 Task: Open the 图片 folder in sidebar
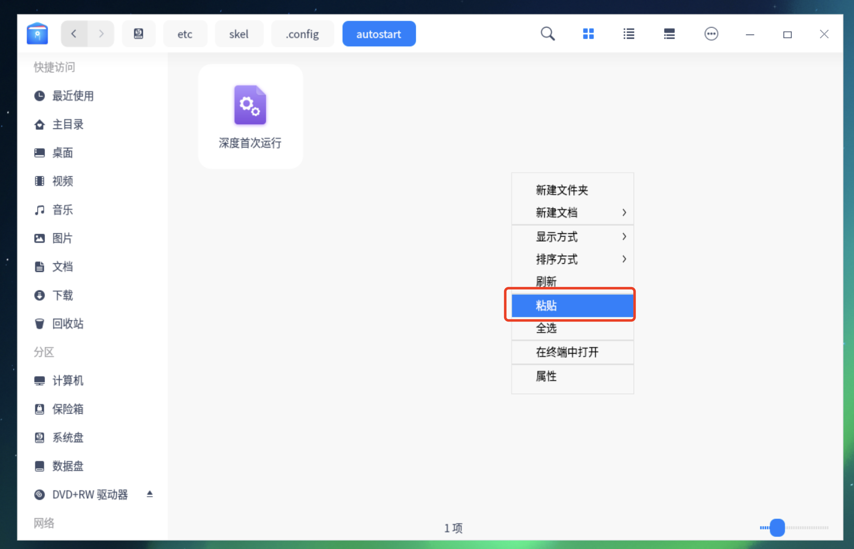[92, 238]
